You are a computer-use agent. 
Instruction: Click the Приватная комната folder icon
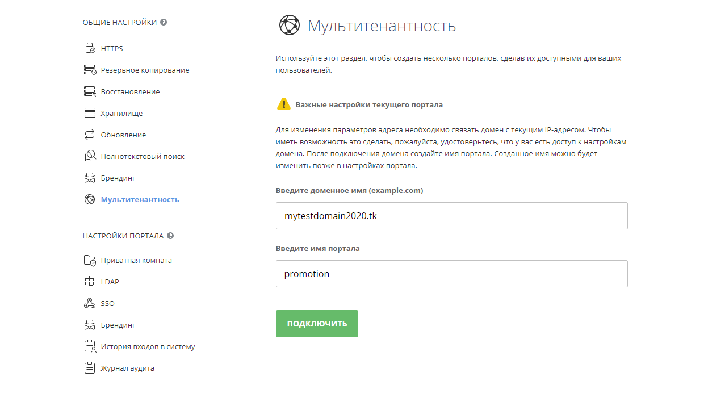coord(90,260)
